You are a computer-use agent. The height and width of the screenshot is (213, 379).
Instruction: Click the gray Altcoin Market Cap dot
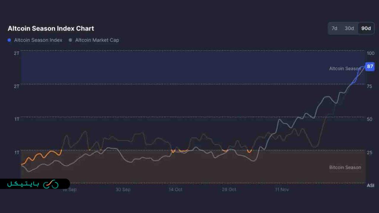pyautogui.click(x=71, y=40)
